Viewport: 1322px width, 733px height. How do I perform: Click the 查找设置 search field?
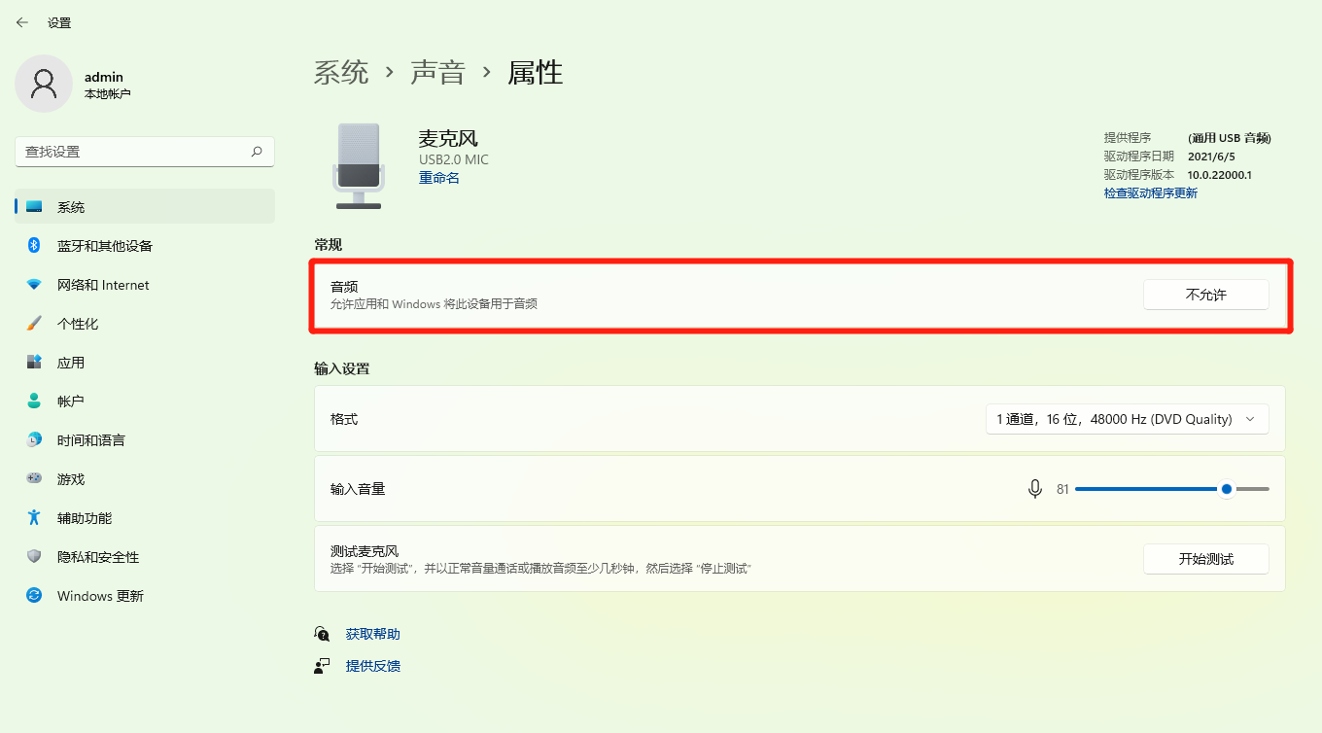[145, 152]
